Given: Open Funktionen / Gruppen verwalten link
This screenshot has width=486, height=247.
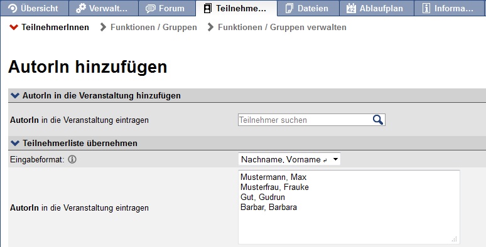Looking at the screenshot, I should tap(282, 27).
